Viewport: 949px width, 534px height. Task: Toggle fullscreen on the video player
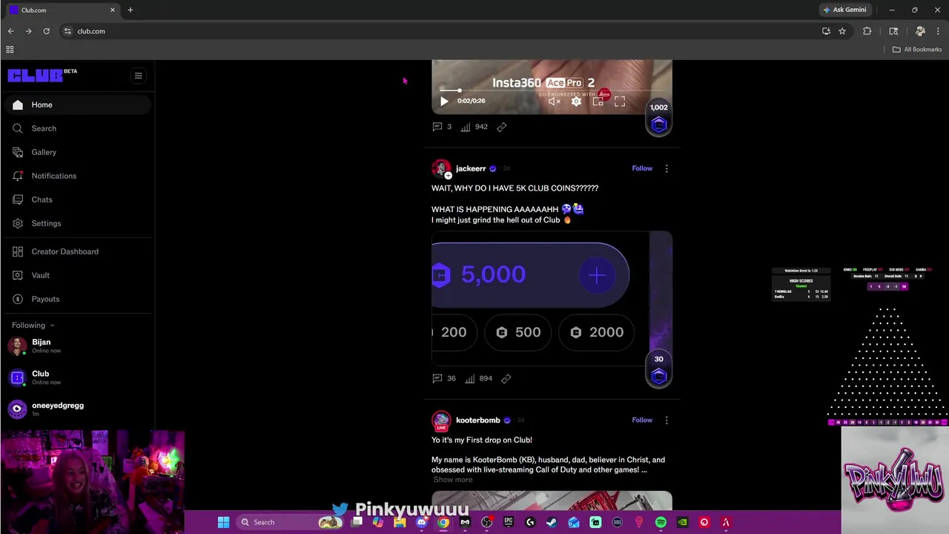[620, 101]
